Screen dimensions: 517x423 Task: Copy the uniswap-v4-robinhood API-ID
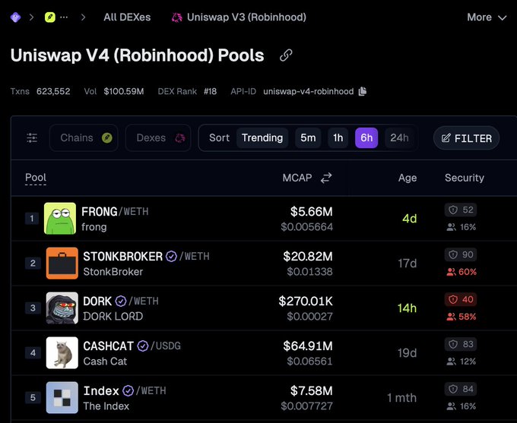tap(363, 91)
